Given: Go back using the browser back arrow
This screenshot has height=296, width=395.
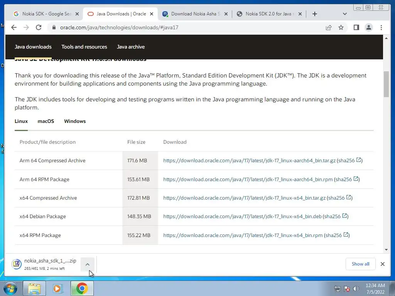Looking at the screenshot, I should pos(14,27).
